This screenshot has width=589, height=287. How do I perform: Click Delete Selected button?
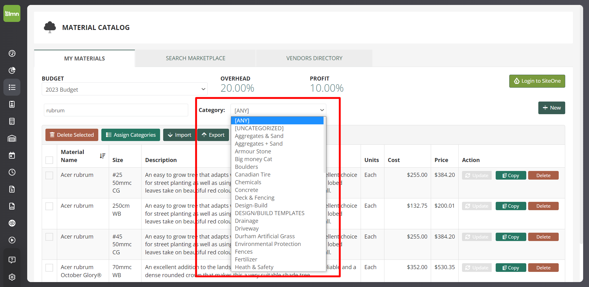[x=72, y=135]
